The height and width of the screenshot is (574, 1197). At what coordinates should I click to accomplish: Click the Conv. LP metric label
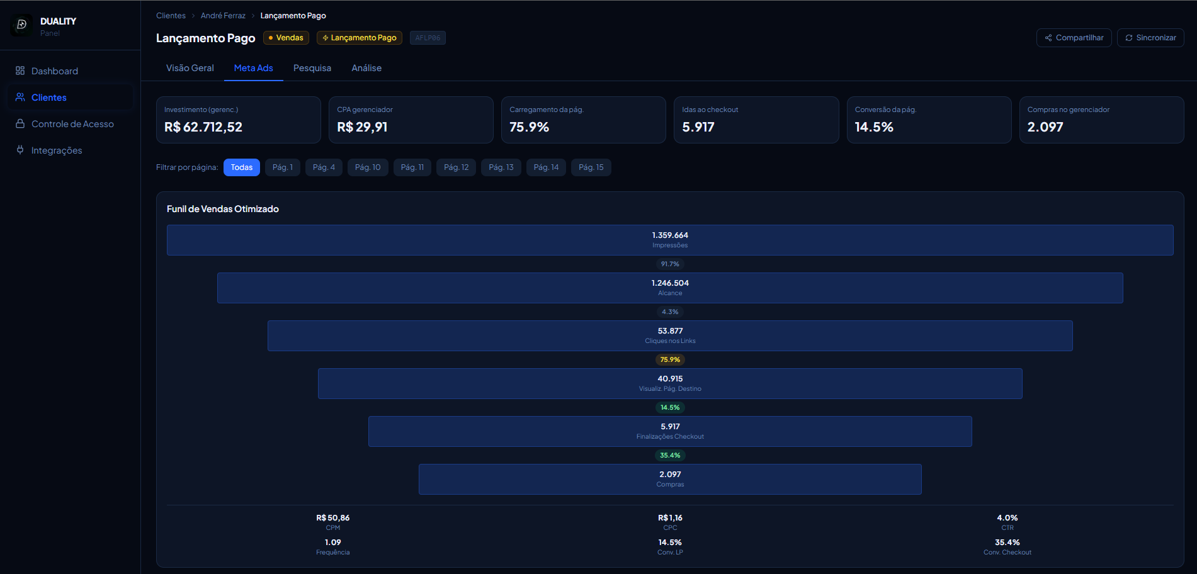tap(670, 553)
